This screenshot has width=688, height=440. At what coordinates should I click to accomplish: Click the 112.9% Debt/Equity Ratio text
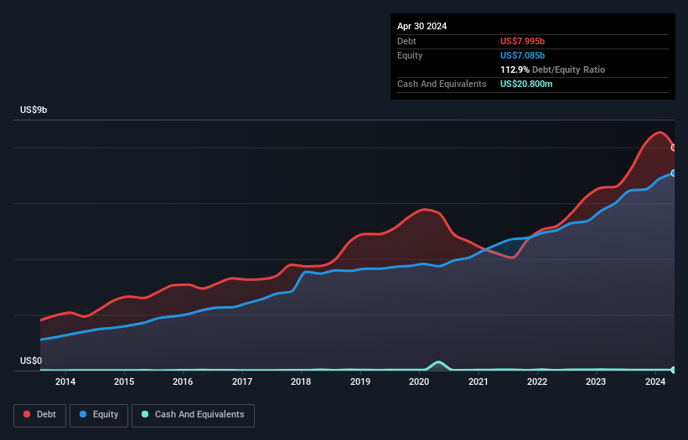pyautogui.click(x=553, y=69)
